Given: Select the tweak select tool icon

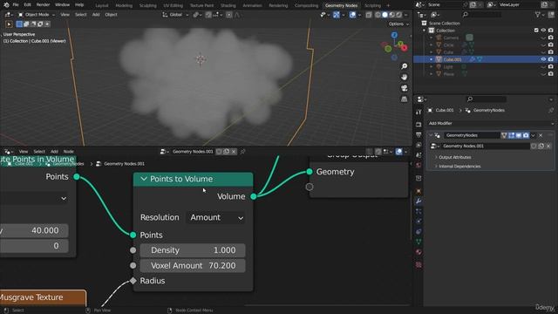Looking at the screenshot, I should click(9, 24).
